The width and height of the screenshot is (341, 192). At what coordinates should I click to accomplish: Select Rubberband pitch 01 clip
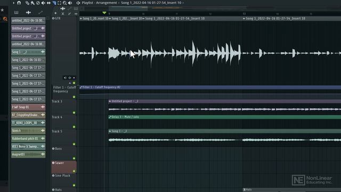pos(28,139)
